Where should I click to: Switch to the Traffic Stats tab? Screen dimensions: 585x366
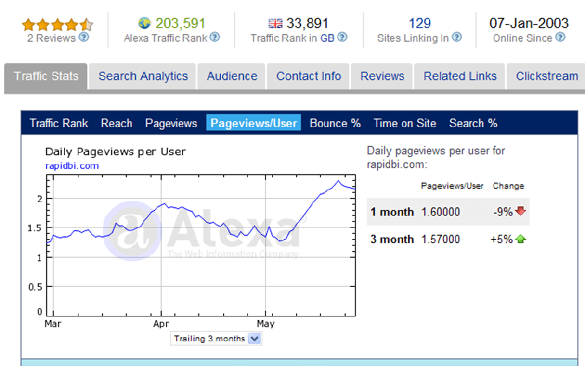point(46,77)
